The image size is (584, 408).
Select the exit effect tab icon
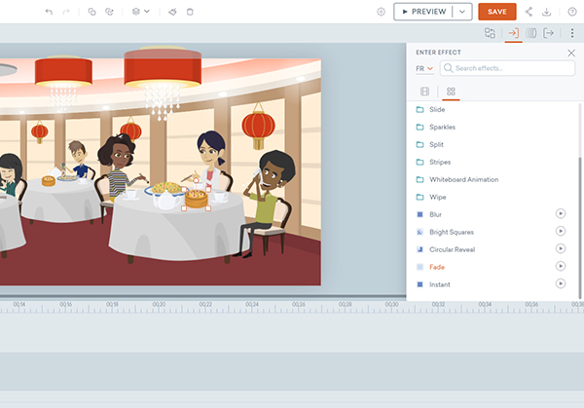pyautogui.click(x=549, y=33)
